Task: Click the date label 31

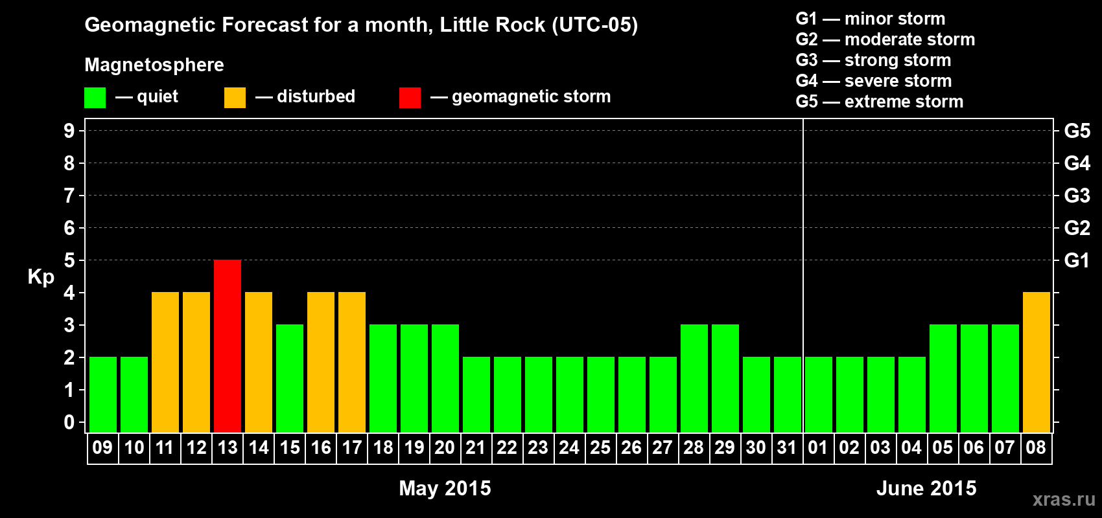Action: pos(787,448)
